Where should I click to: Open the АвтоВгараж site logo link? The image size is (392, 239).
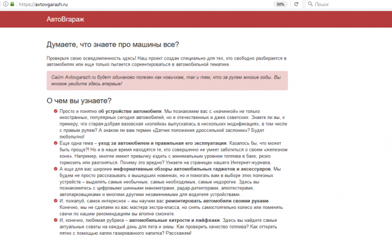(x=66, y=19)
